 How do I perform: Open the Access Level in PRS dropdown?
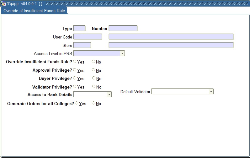coord(122,54)
